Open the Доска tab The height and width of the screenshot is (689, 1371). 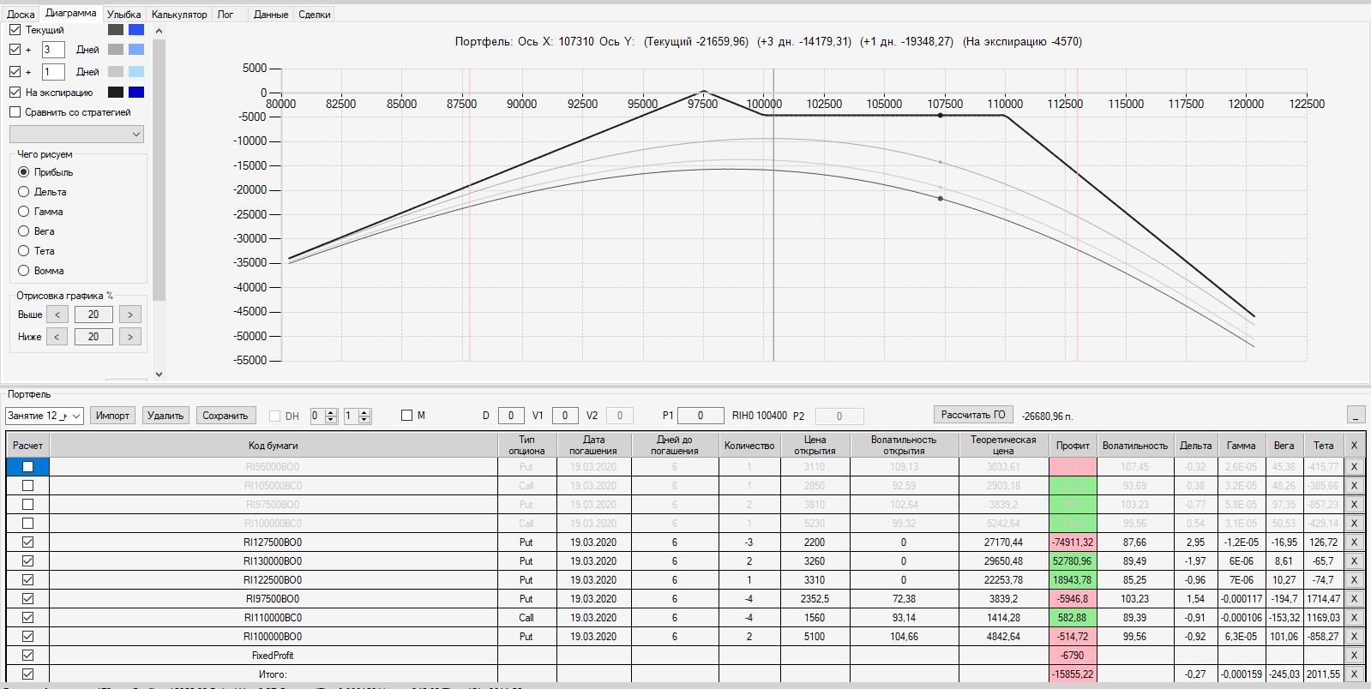point(21,15)
